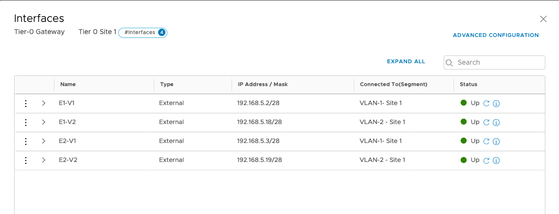Image resolution: width=559 pixels, height=214 pixels.
Task: Close the Interfaces dialog
Action: [543, 19]
